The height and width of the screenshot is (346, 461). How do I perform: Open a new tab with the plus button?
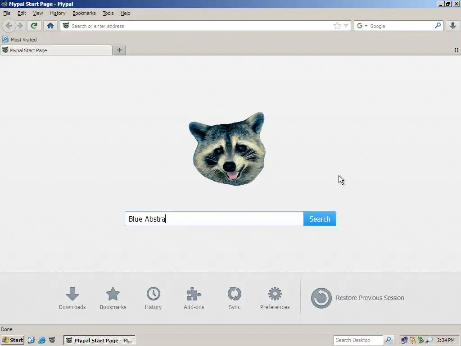(119, 50)
